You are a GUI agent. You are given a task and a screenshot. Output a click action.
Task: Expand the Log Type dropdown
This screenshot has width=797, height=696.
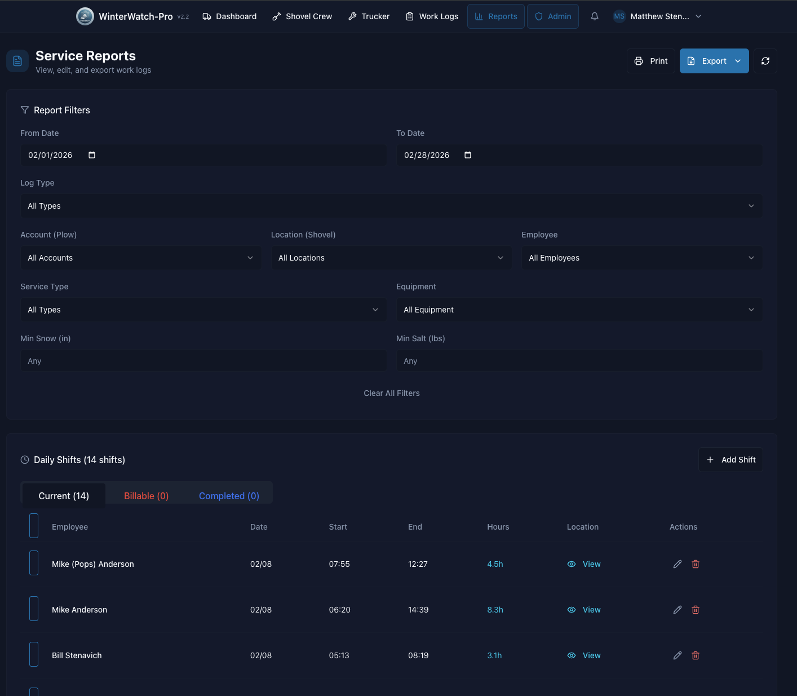tap(391, 206)
